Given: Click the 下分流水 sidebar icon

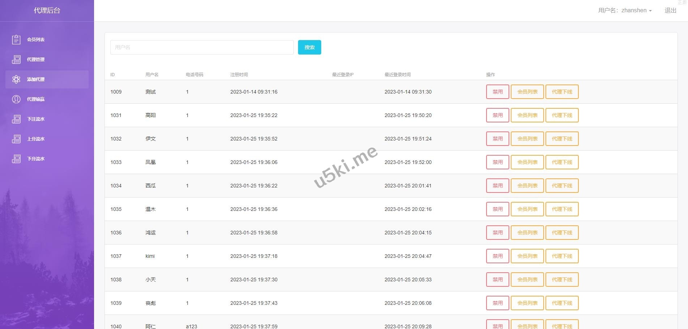Looking at the screenshot, I should pos(16,159).
